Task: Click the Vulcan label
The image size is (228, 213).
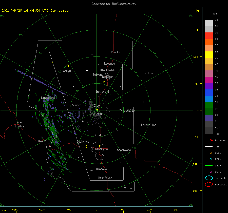Action: click(x=129, y=188)
